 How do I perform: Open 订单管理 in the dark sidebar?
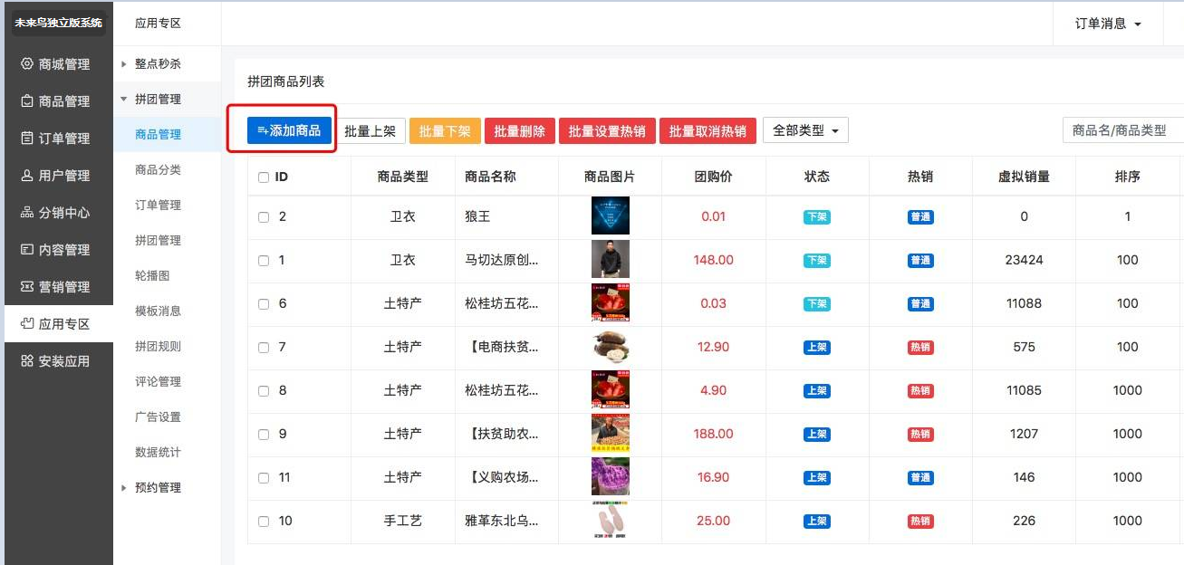[56, 139]
